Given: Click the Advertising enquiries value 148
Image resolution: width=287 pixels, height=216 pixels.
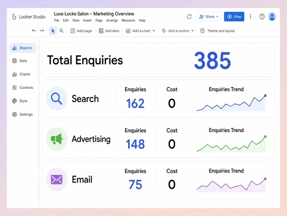Looking at the screenshot, I should (x=135, y=144).
